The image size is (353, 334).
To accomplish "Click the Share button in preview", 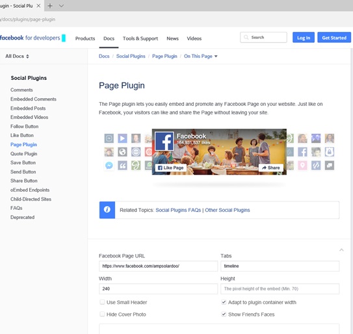I will (x=271, y=168).
